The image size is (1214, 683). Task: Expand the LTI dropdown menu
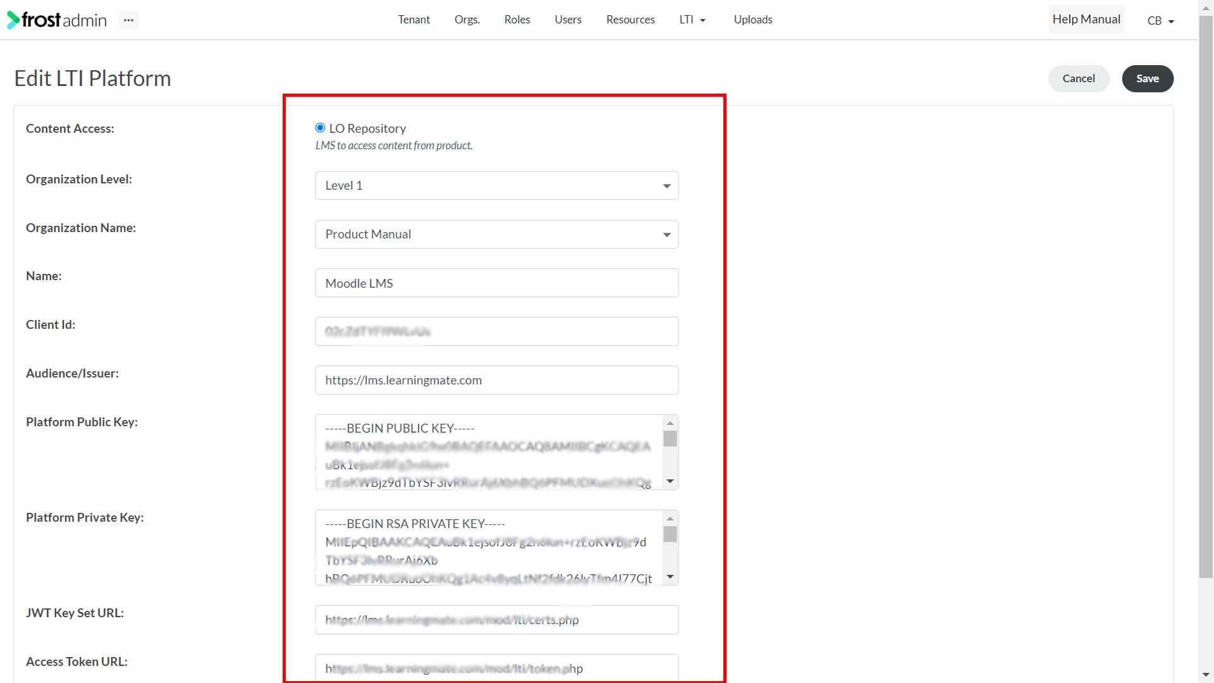click(692, 20)
